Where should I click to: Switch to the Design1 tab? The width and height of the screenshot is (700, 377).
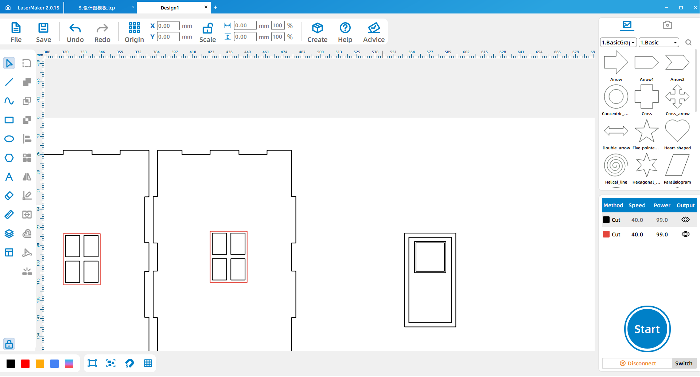[x=170, y=8]
